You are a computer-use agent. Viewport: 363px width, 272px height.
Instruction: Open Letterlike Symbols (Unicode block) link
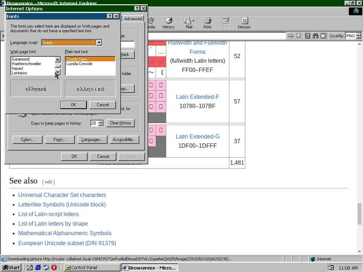[62, 204]
